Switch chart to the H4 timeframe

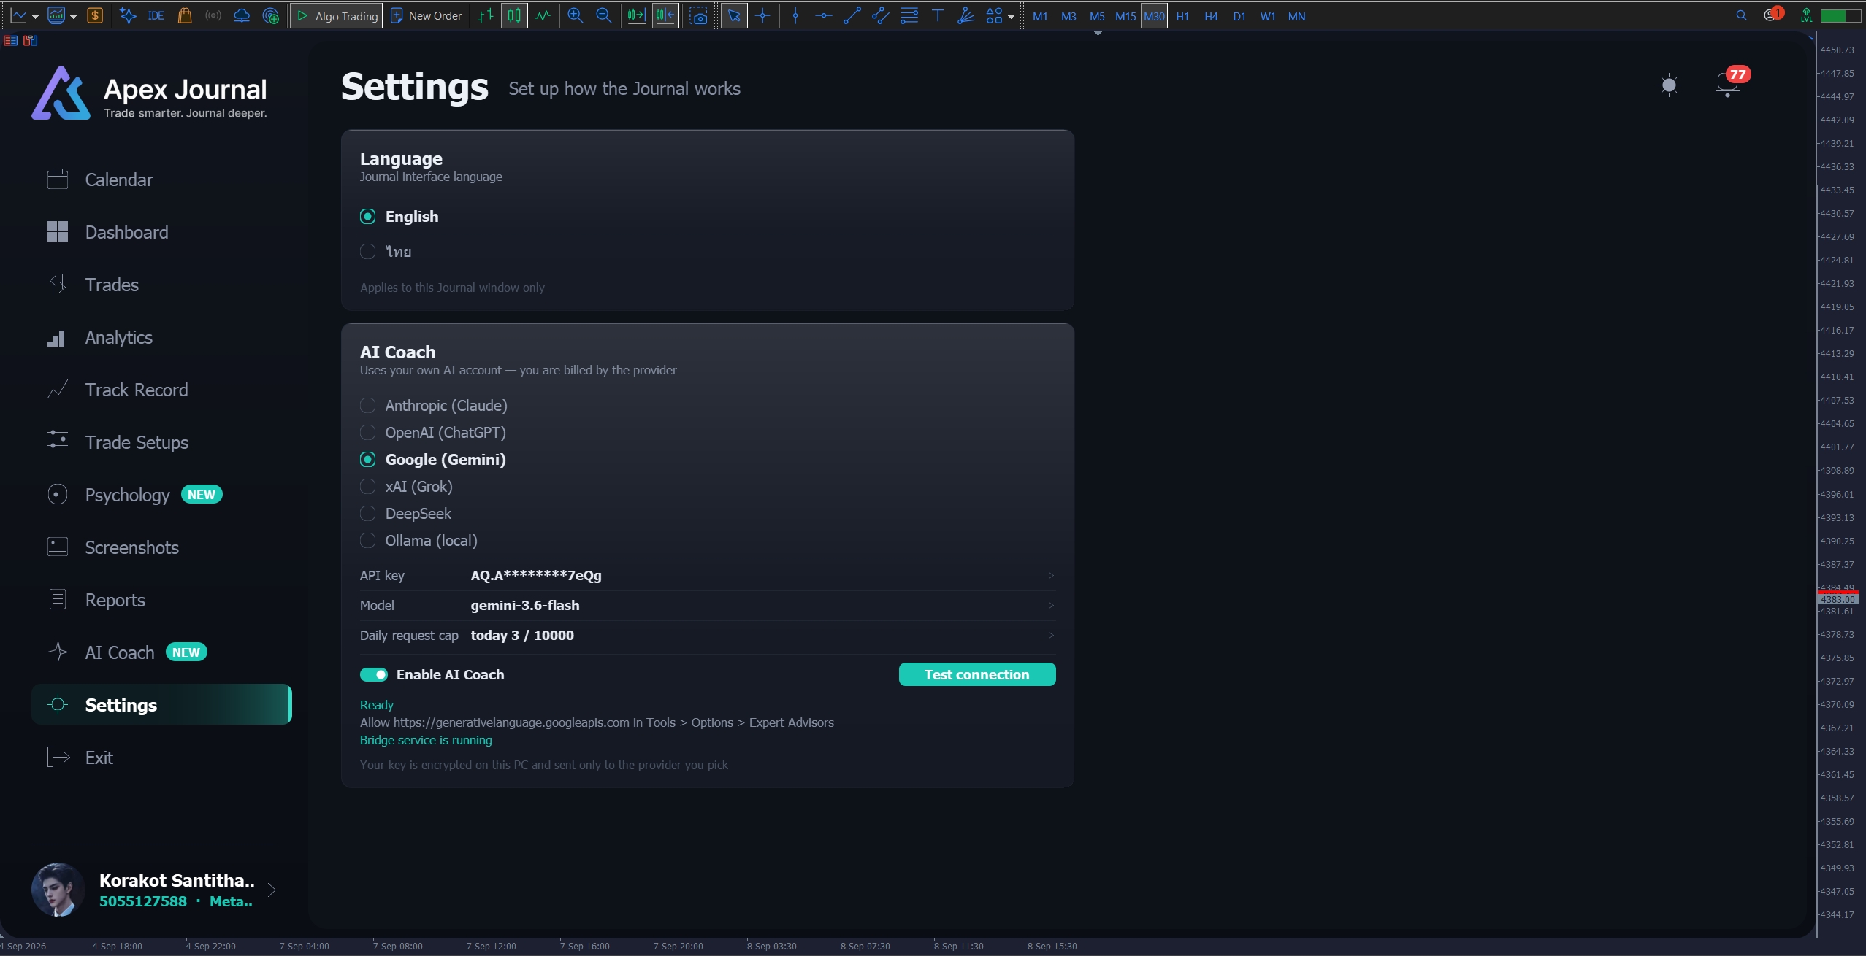[x=1211, y=16]
